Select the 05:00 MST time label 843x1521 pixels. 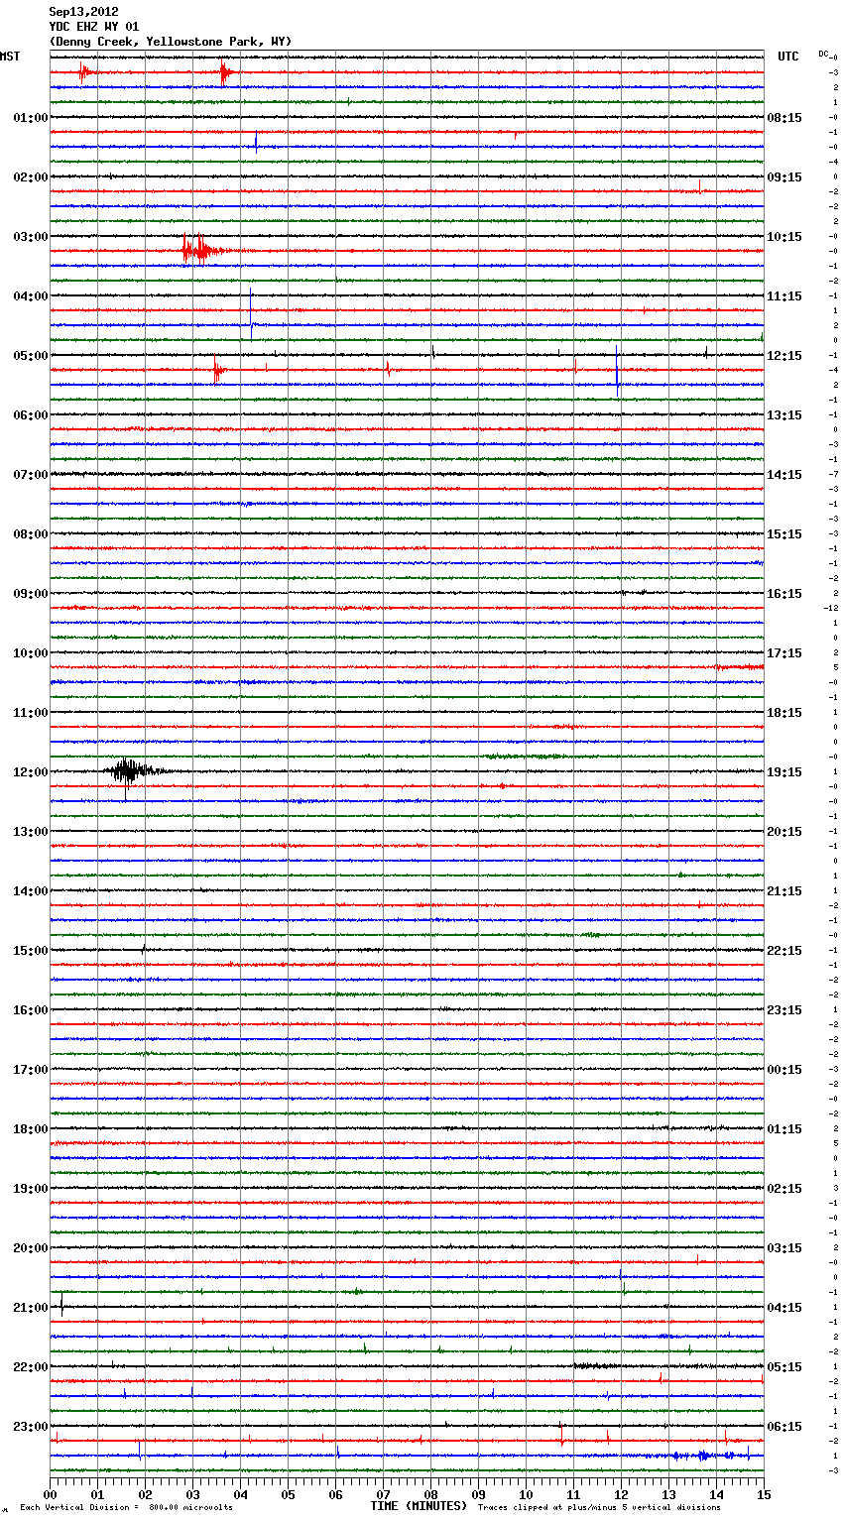click(31, 356)
